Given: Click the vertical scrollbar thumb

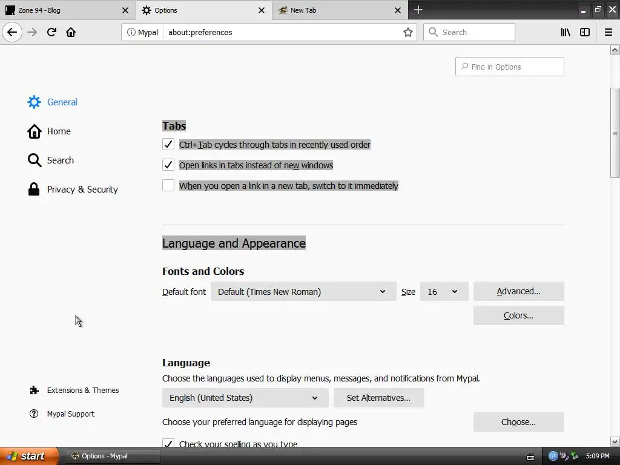Looking at the screenshot, I should (615, 133).
